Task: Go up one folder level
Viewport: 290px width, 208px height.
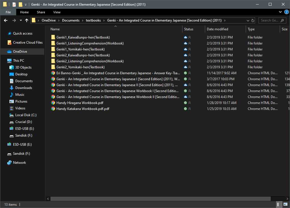Action: point(27,20)
